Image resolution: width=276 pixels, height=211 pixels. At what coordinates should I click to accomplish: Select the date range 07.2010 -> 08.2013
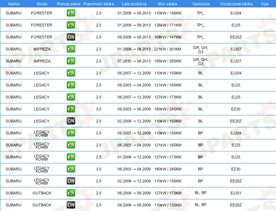point(134,61)
